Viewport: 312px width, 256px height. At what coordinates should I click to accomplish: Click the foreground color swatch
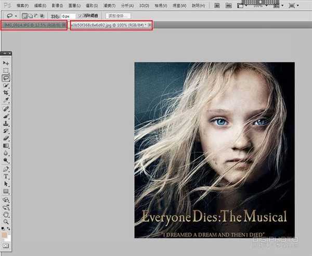tap(5, 236)
